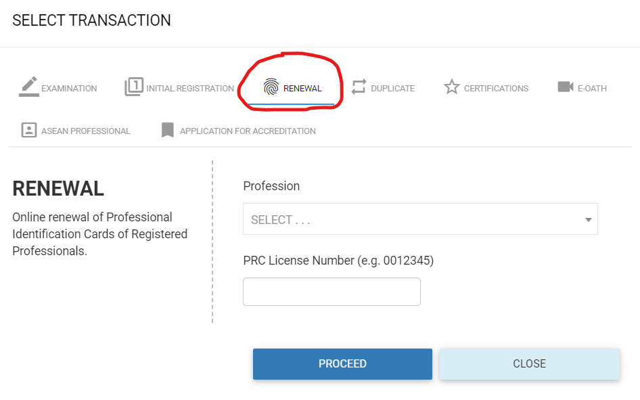The height and width of the screenshot is (400, 640).
Task: Click the star icon for Certifications
Action: 451,87
